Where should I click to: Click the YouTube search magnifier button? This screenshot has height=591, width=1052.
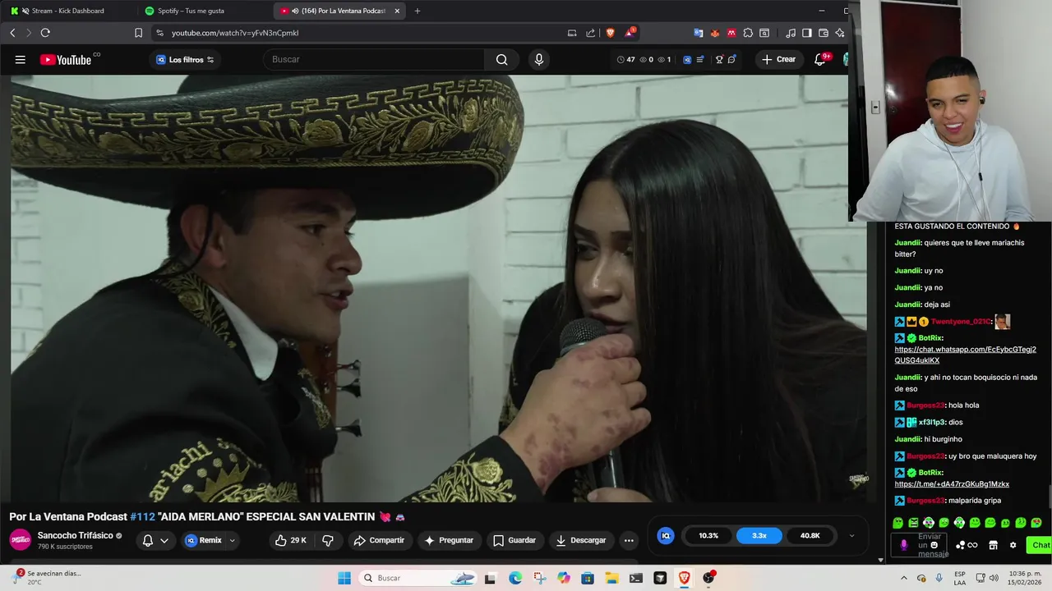click(x=502, y=59)
